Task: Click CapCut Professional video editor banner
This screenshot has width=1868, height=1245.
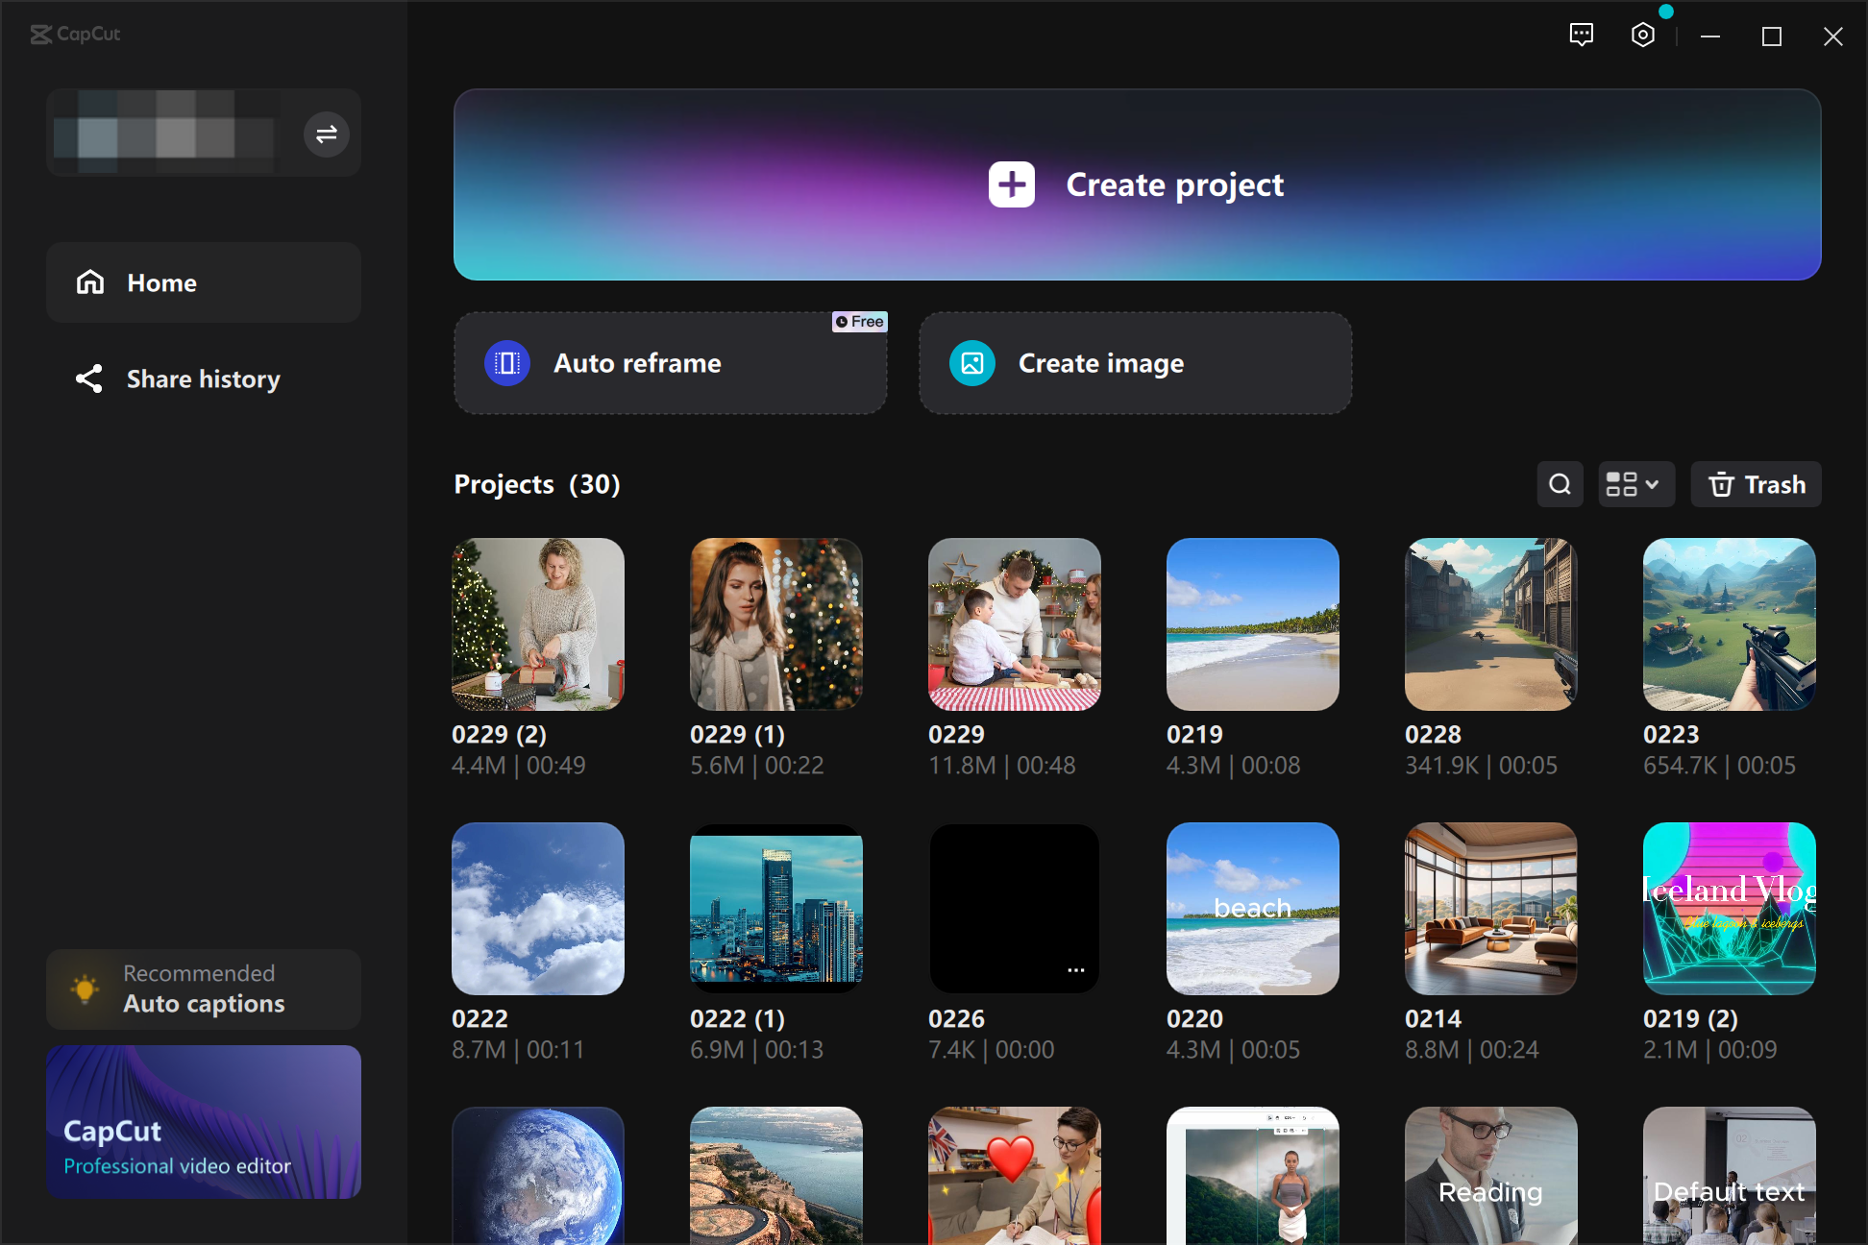Action: click(x=204, y=1122)
